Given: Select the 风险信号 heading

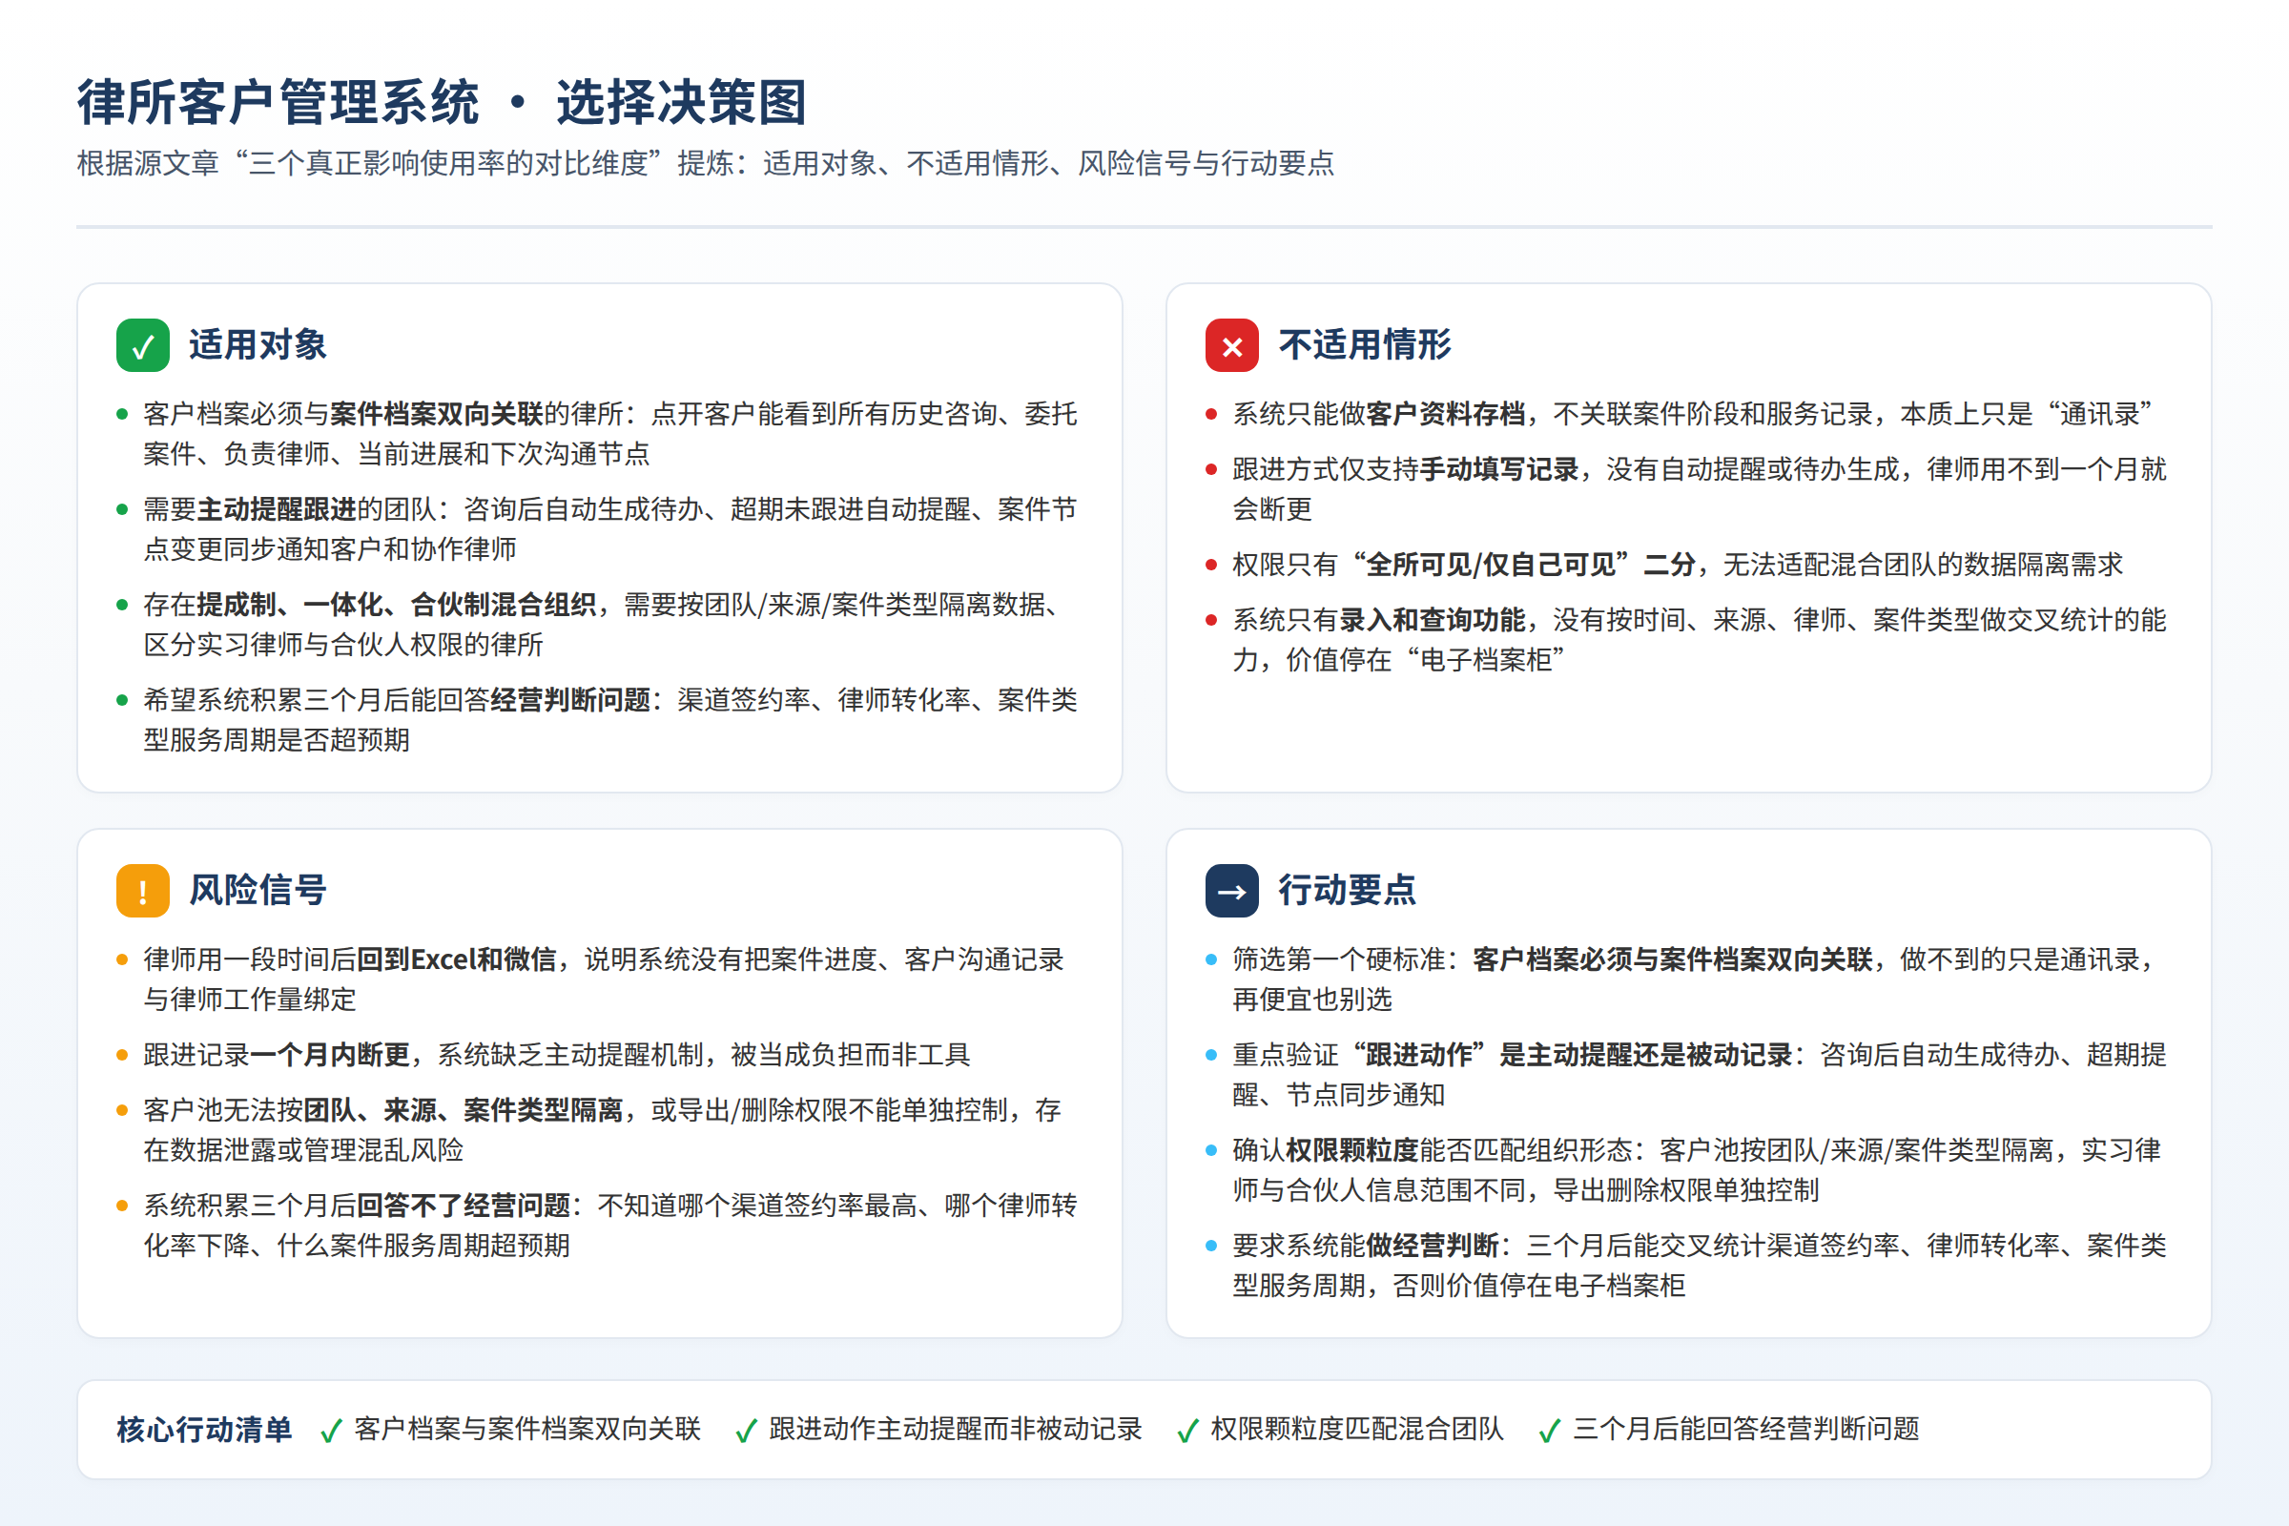Looking at the screenshot, I should (x=258, y=890).
